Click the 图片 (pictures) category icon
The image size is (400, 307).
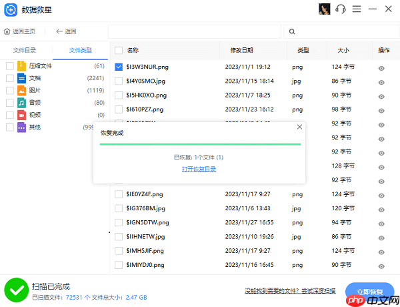pyautogui.click(x=21, y=90)
